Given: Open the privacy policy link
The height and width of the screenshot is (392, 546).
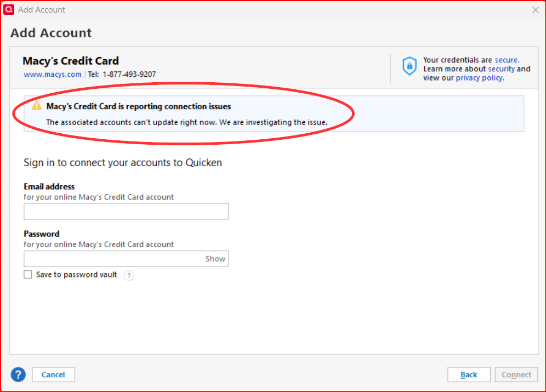Looking at the screenshot, I should pos(480,78).
